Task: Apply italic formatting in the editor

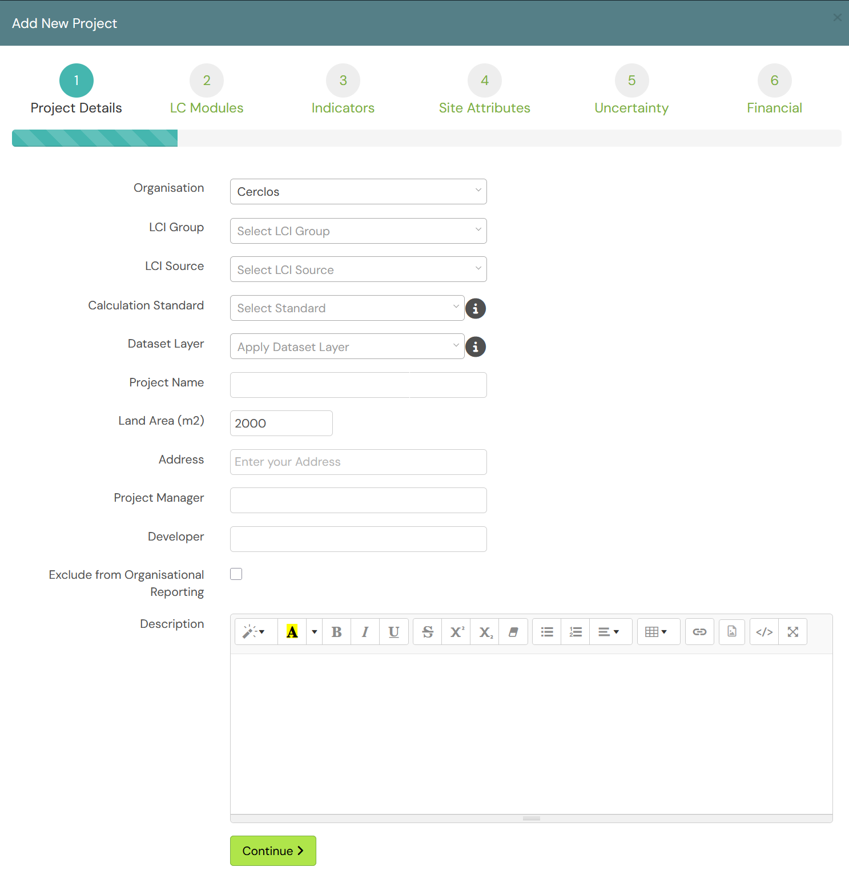Action: (365, 632)
